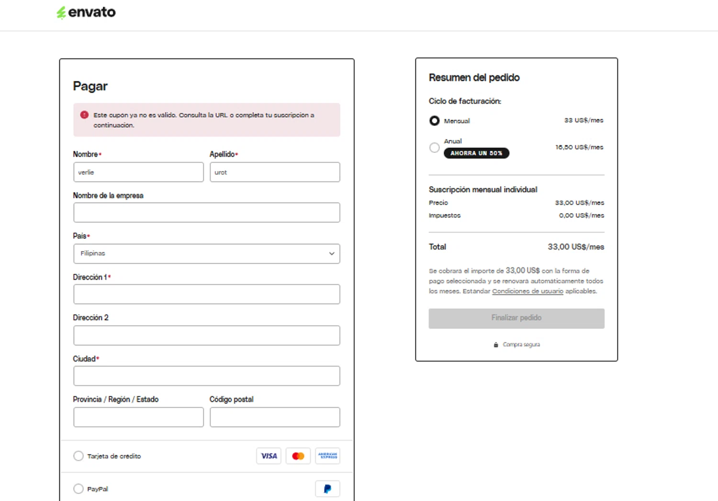This screenshot has width=718, height=501.
Task: Click the AHORRA UN 50% badge
Action: coord(476,153)
